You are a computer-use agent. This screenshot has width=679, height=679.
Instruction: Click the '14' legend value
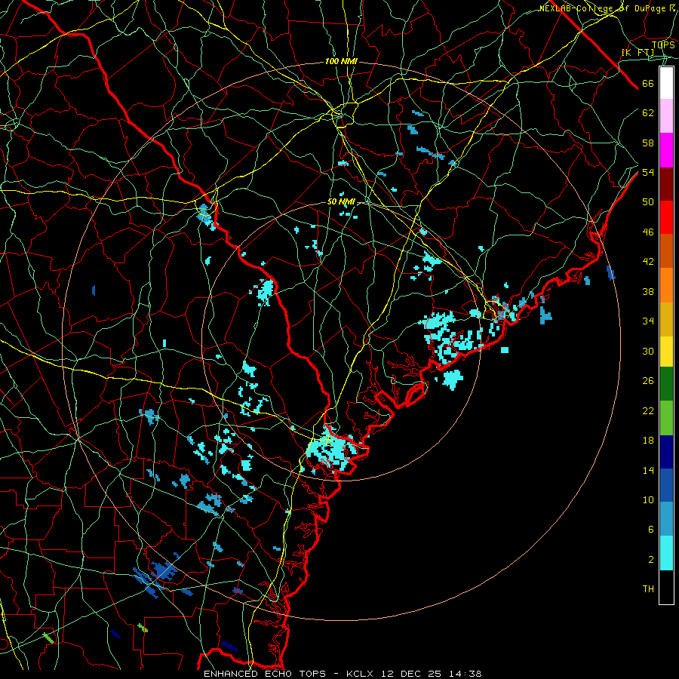tap(648, 470)
